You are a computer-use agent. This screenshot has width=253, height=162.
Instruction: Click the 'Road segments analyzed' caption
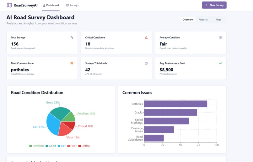tap(23, 48)
